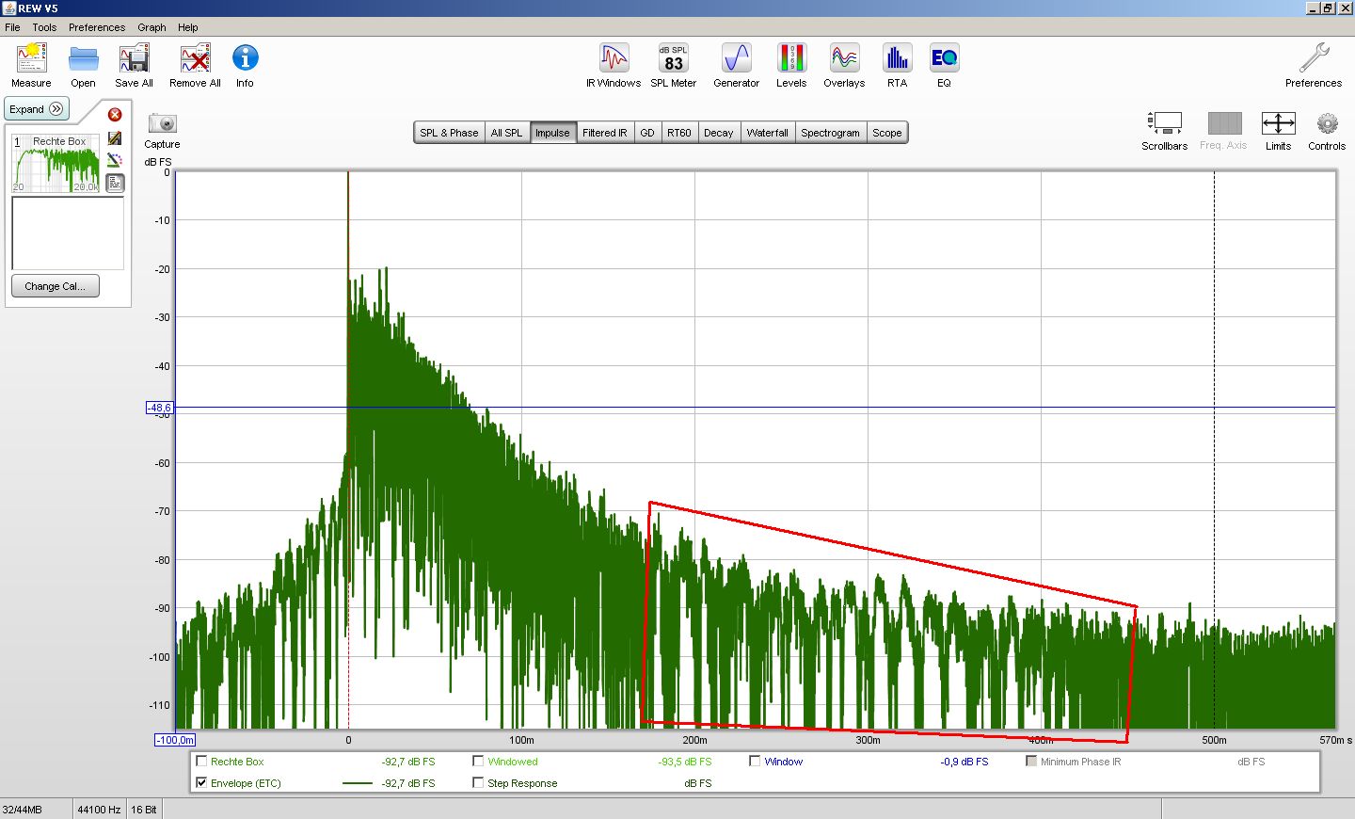
Task: Open the Info panel icon
Action: (245, 58)
